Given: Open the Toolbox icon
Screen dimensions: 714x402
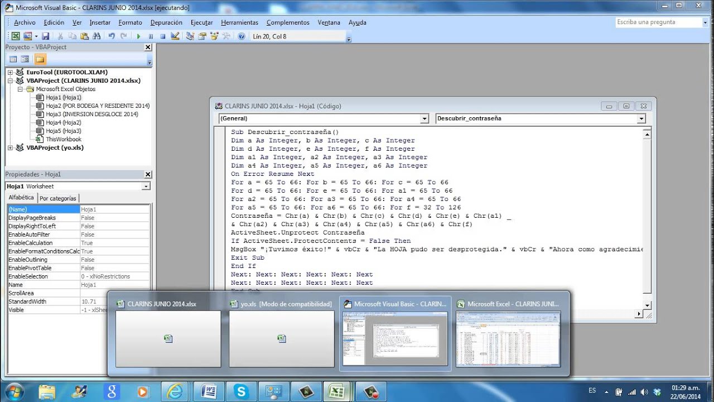Looking at the screenshot, I should pyautogui.click(x=226, y=36).
